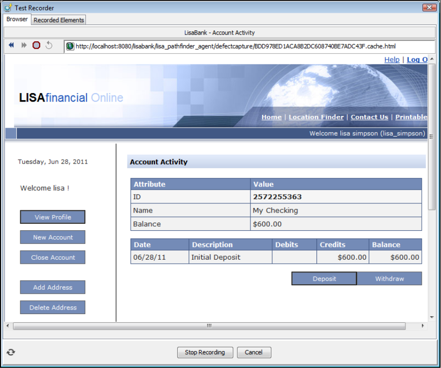Switch to the Browser tab

point(17,19)
